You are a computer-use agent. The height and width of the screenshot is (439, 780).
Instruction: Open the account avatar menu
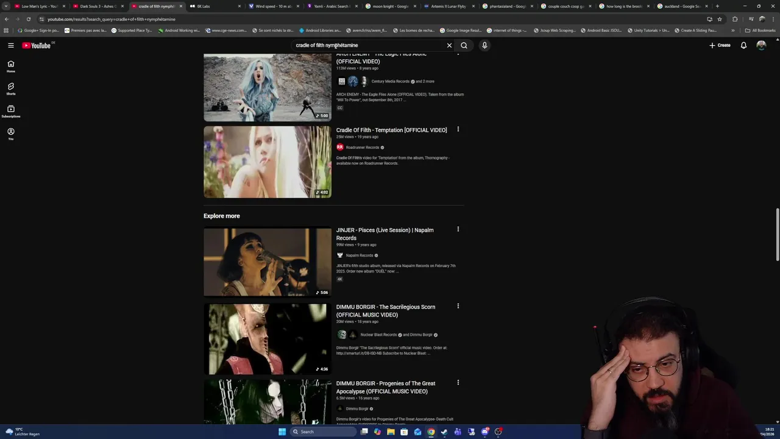761,45
